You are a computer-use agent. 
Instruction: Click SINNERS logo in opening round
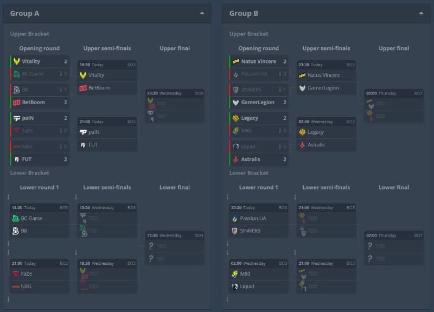[235, 90]
